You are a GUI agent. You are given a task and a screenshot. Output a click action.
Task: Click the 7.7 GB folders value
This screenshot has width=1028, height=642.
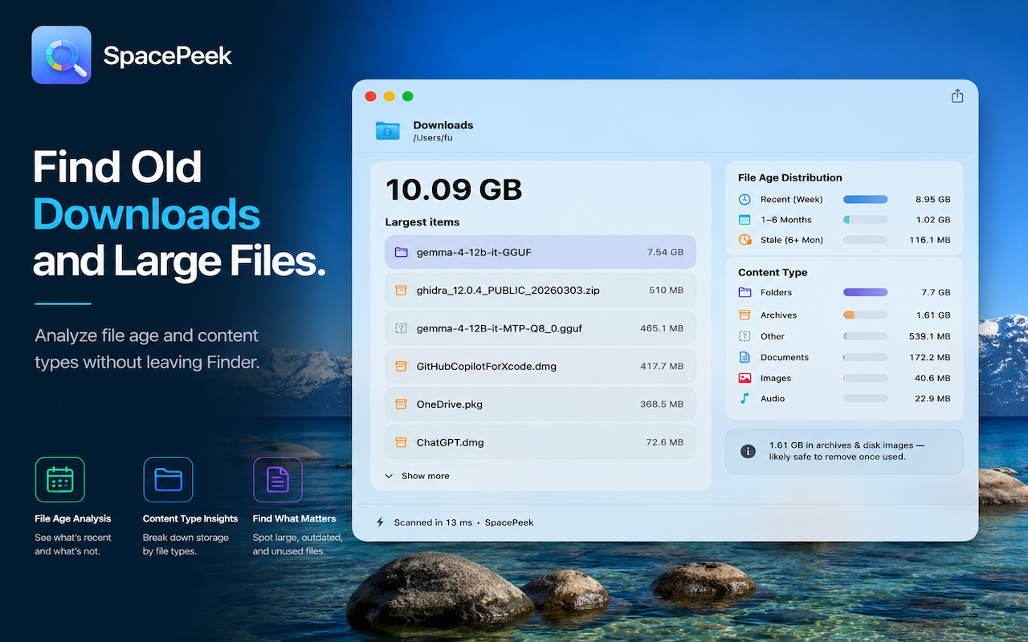tap(936, 293)
